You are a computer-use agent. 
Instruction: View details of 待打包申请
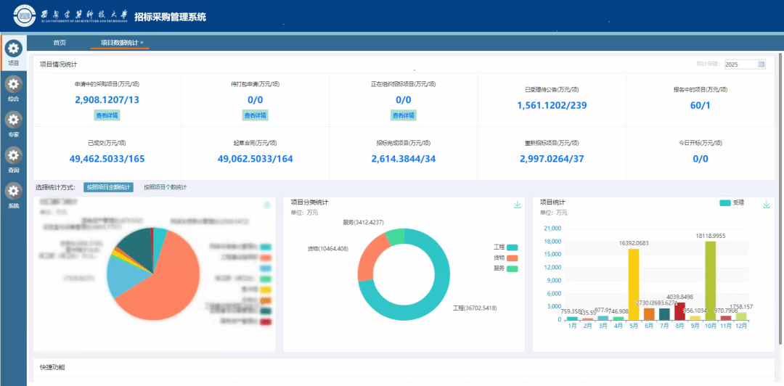pos(256,115)
